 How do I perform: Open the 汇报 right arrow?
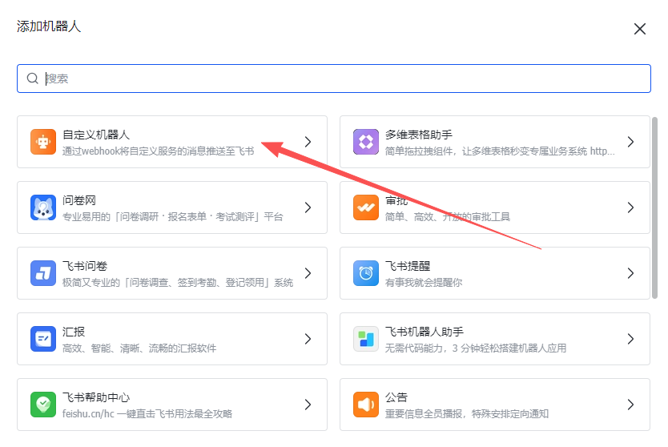308,339
